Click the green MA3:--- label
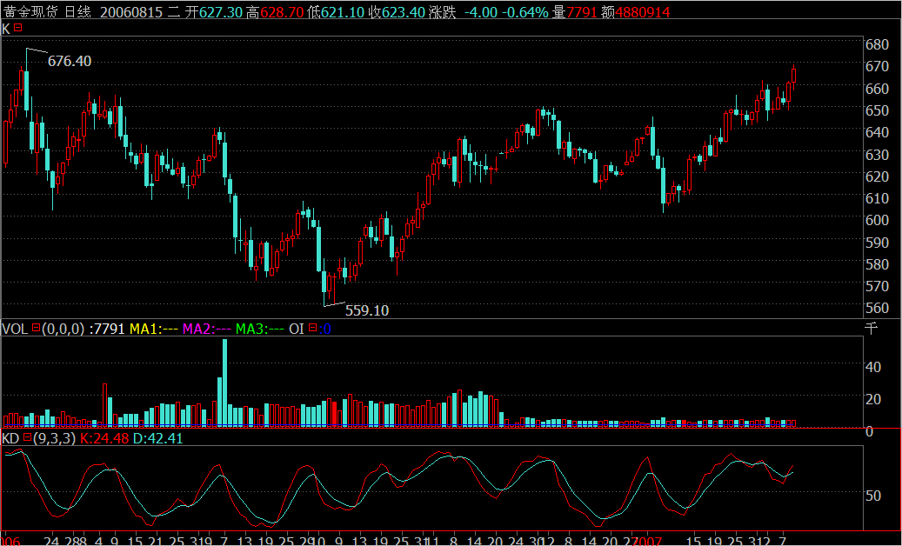Viewport: 902px width, 546px height. click(260, 329)
